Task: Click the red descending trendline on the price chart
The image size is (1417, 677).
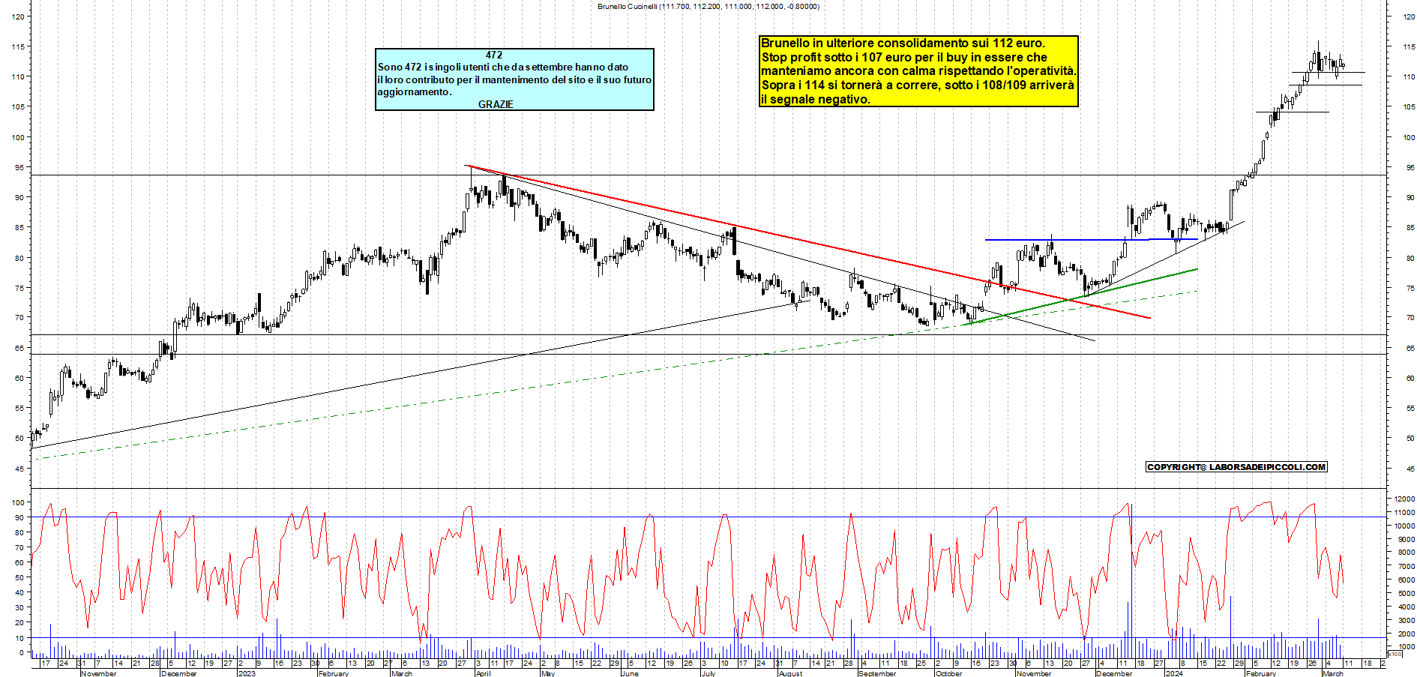Action: pos(807,241)
